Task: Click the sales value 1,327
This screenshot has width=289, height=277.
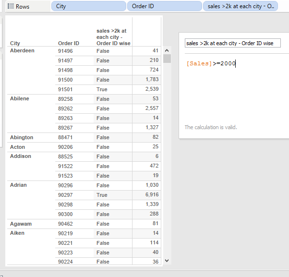Action: pyautogui.click(x=152, y=127)
